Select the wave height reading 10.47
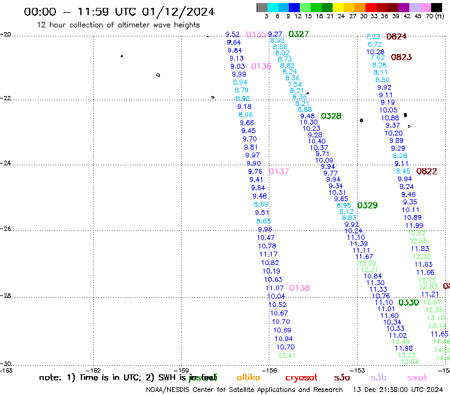The image size is (450, 395). [266, 238]
